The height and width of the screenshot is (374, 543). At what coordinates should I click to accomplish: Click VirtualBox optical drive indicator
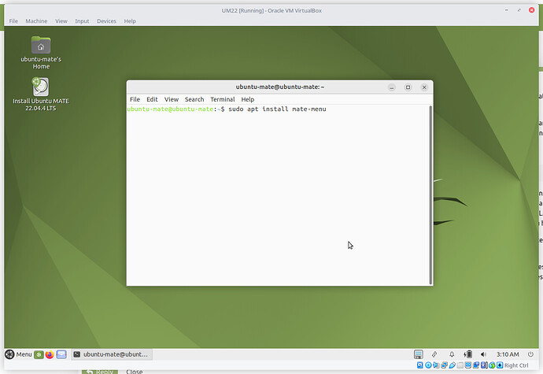(428, 365)
